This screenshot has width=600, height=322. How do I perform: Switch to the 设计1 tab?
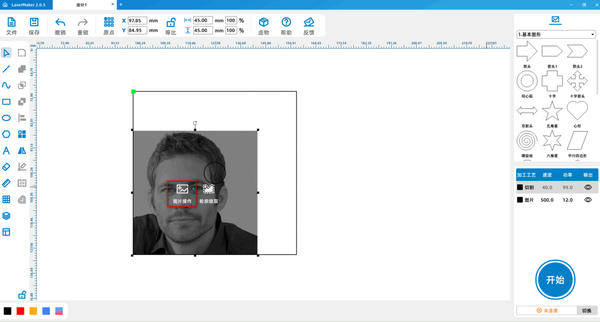click(82, 4)
